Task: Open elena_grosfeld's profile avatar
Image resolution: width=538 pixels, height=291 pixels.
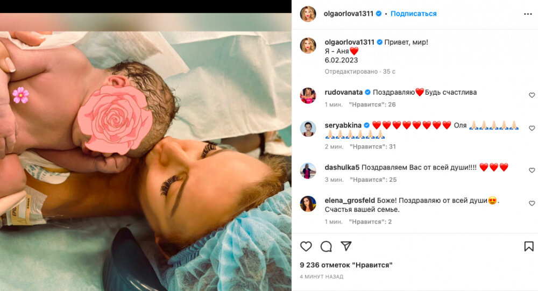Action: pos(308,204)
